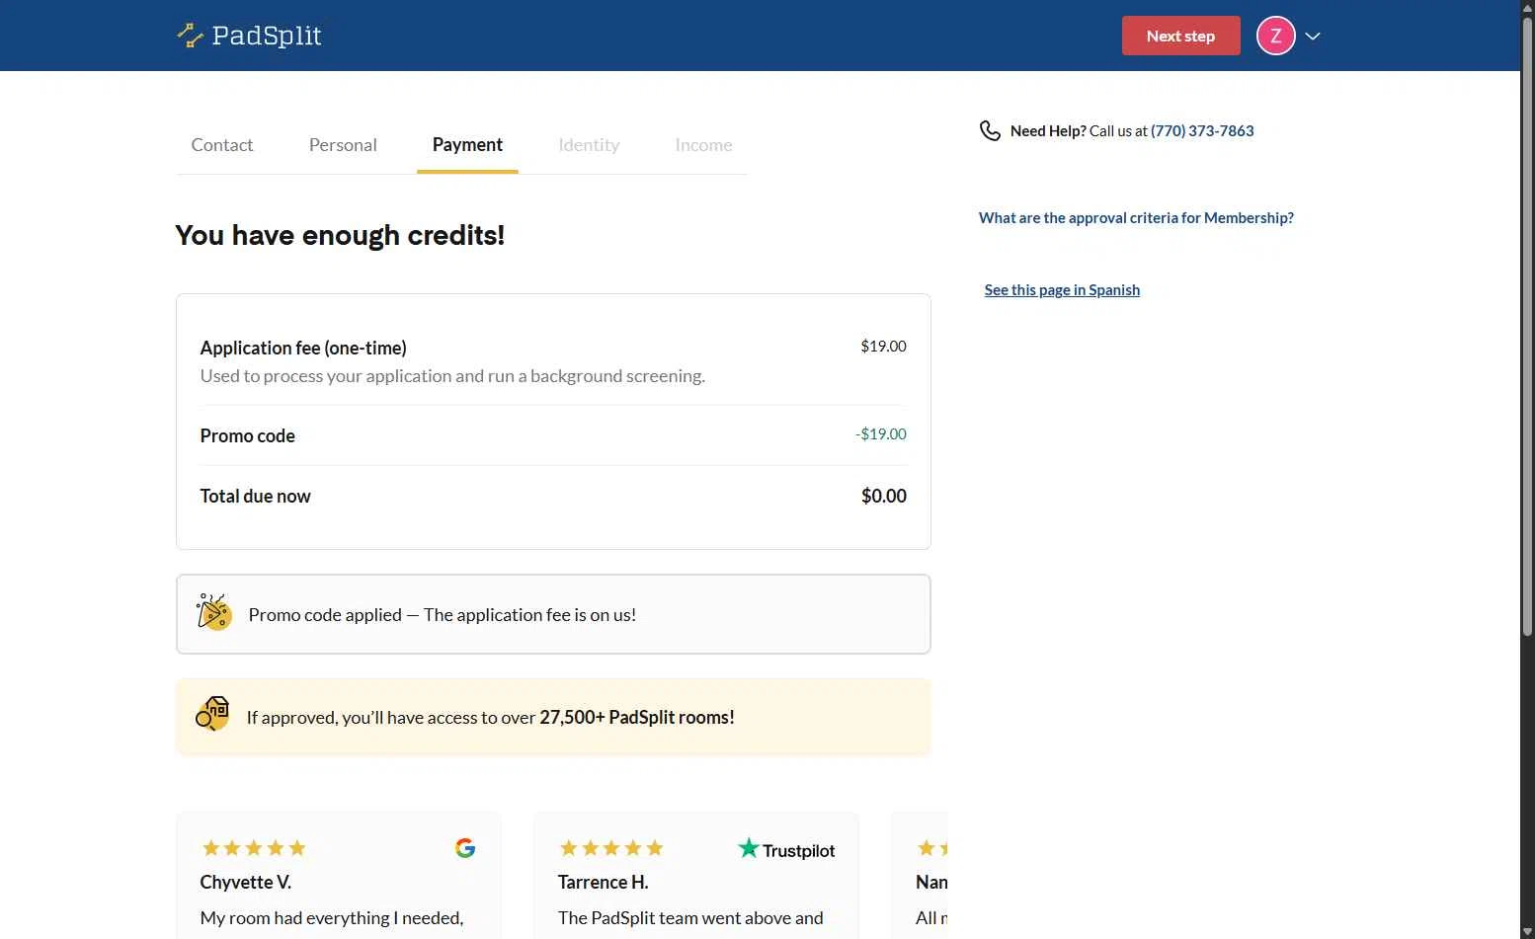Switch to the Contact tab
This screenshot has height=939, width=1535.
(222, 145)
